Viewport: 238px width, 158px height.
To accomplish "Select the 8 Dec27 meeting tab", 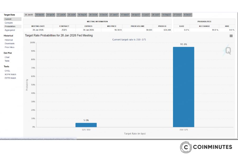I will (x=188, y=15).
